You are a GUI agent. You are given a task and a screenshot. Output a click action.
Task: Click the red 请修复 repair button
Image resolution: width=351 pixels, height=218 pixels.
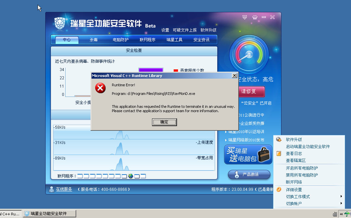[x=252, y=92]
